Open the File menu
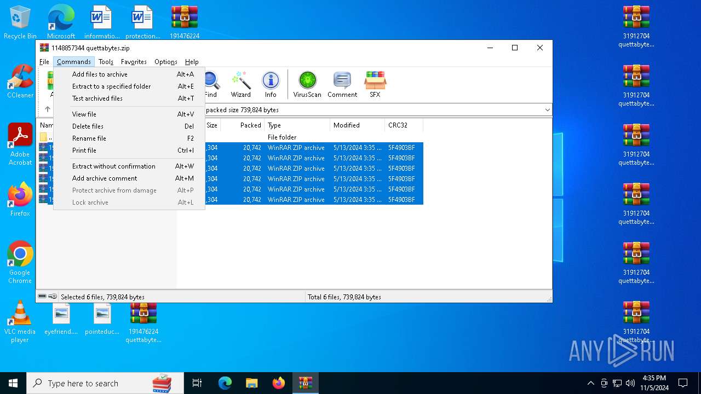The height and width of the screenshot is (394, 701). 44,62
